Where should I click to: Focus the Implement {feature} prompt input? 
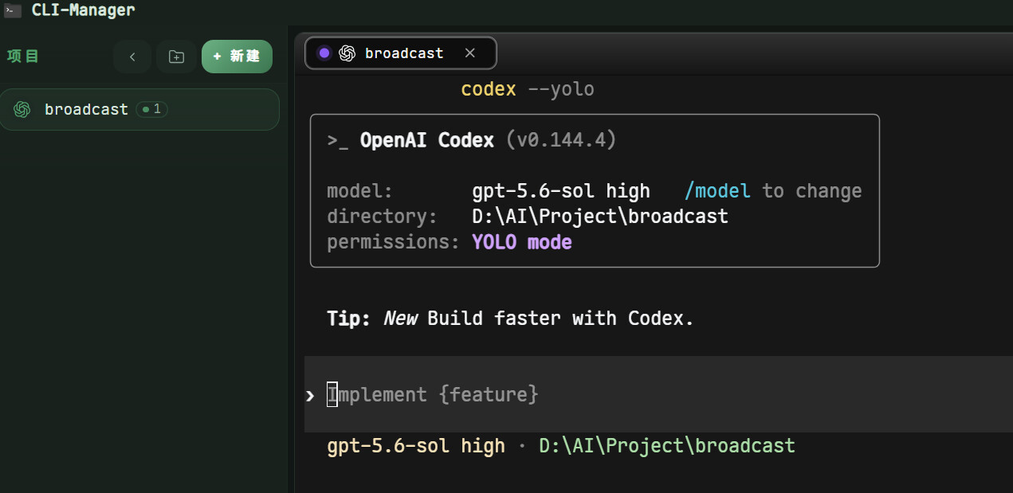658,394
